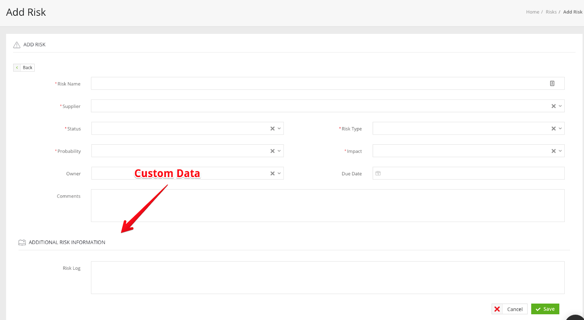584x320 pixels.
Task: Click into the Comments text area
Action: pyautogui.click(x=327, y=206)
